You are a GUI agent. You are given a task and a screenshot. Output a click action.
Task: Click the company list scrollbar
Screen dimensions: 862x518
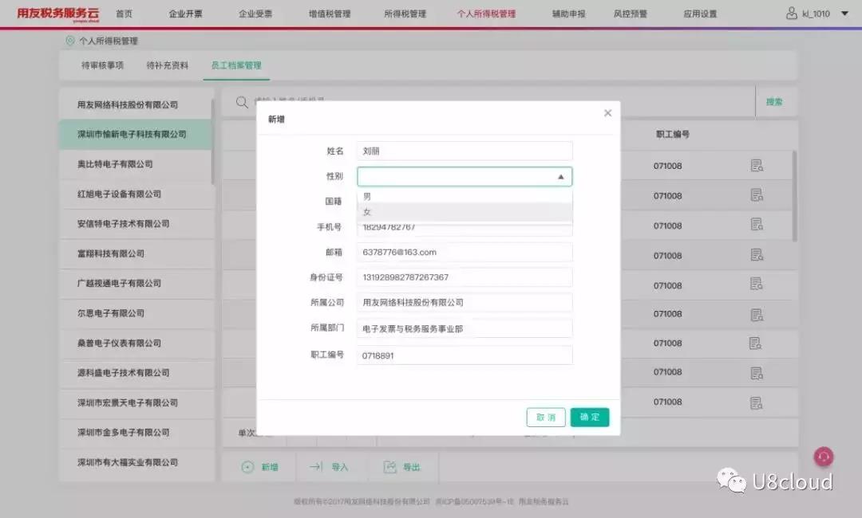click(212, 142)
